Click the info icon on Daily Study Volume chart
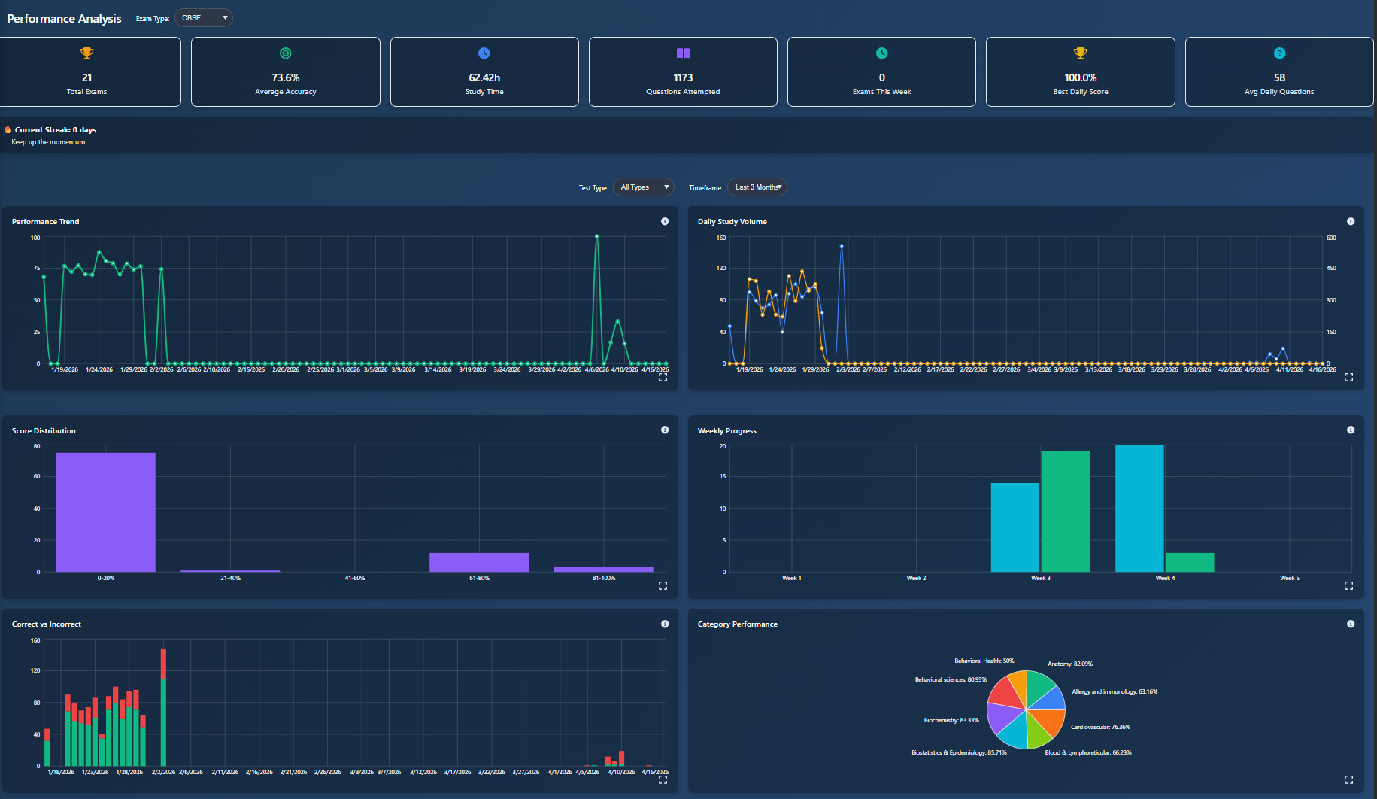The image size is (1377, 799). [x=1351, y=221]
